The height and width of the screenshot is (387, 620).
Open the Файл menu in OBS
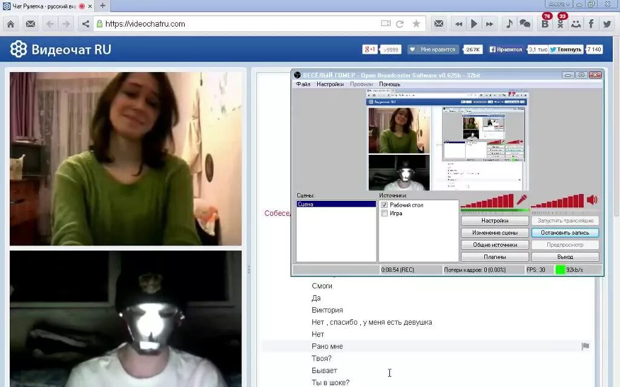303,84
